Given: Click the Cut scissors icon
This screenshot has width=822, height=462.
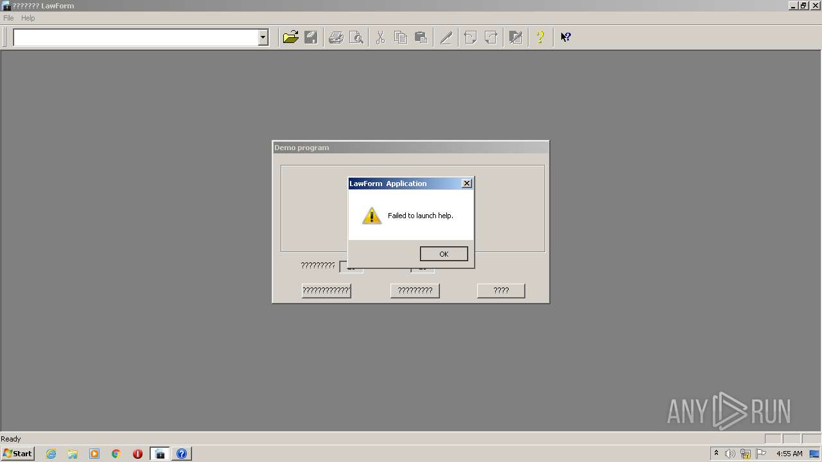Looking at the screenshot, I should pos(380,37).
